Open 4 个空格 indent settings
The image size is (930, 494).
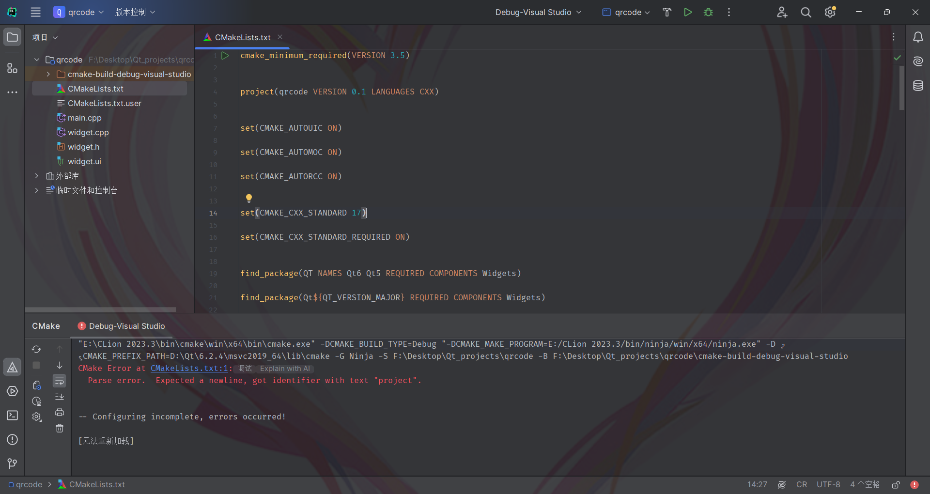click(x=865, y=485)
